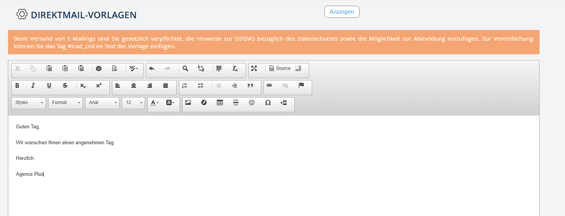Insert an image into the template
The height and width of the screenshot is (216, 565).
tap(188, 102)
